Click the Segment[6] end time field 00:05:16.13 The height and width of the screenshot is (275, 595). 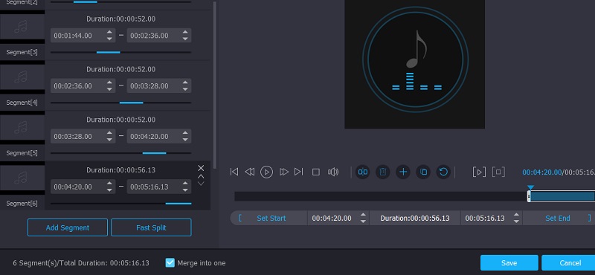pos(158,187)
